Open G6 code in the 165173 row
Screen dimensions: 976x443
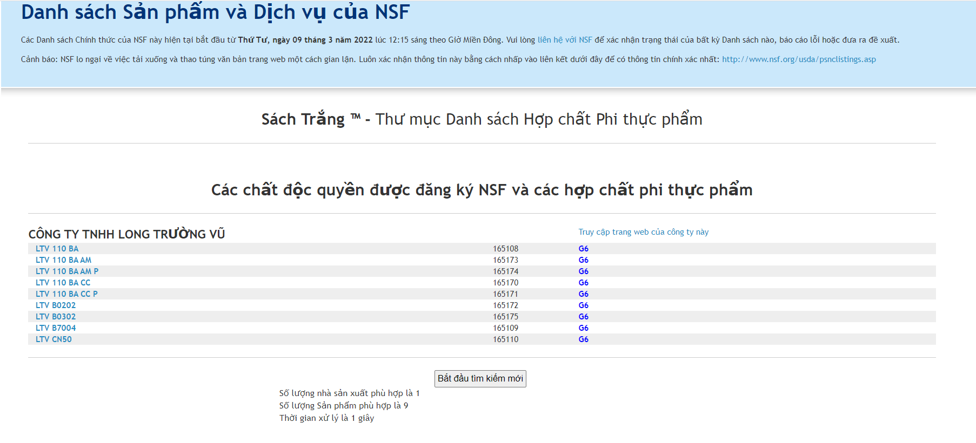click(583, 260)
